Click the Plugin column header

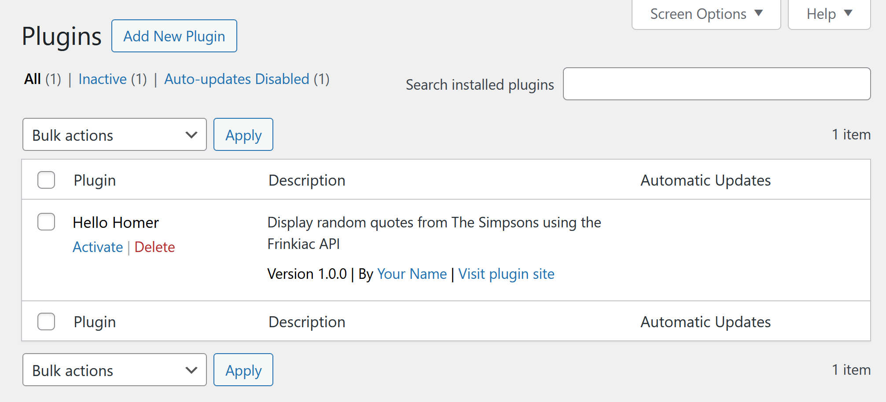pos(95,180)
